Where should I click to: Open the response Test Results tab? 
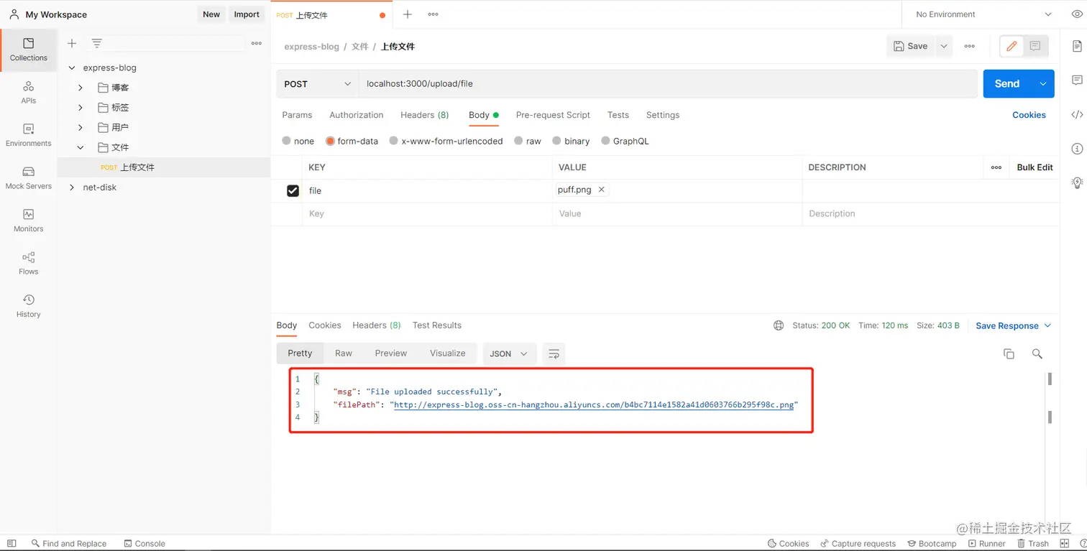[x=437, y=325]
